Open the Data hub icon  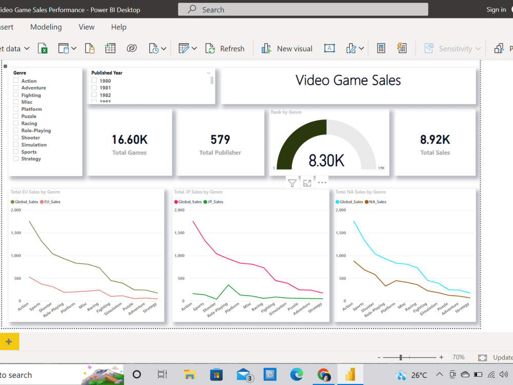pos(64,48)
